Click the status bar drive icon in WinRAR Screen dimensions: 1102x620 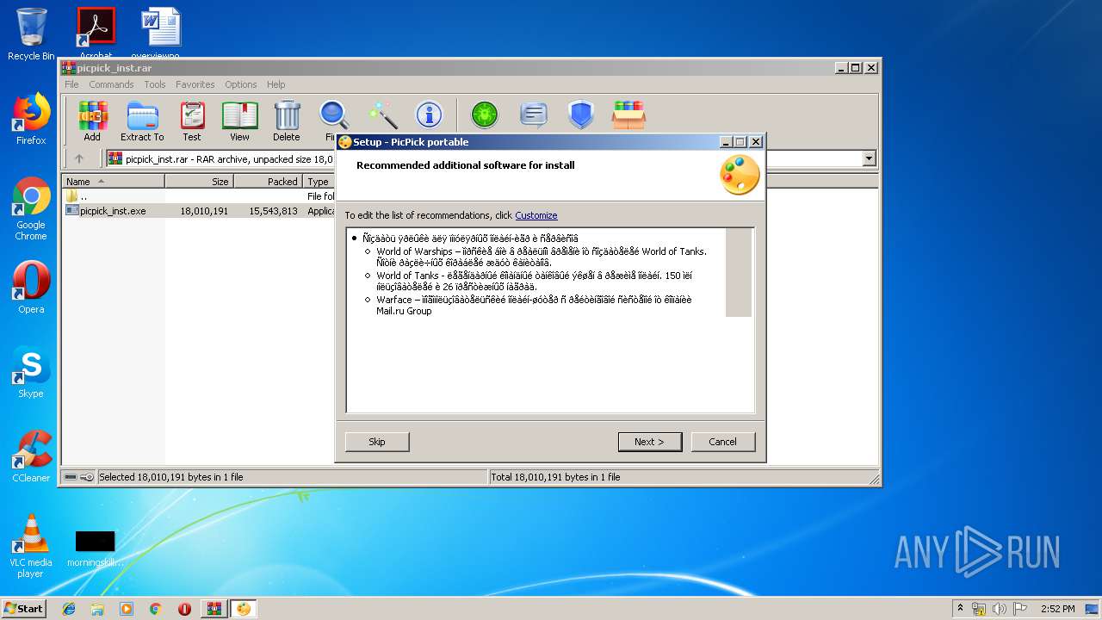[x=71, y=477]
